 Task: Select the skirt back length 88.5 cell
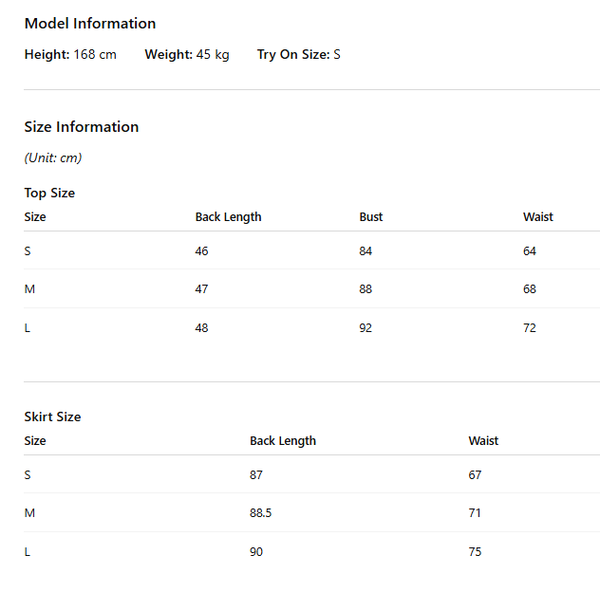(260, 513)
